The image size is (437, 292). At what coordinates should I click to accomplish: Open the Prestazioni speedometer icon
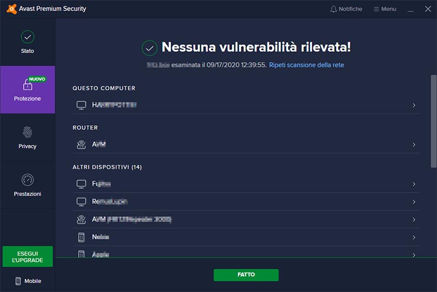click(27, 180)
